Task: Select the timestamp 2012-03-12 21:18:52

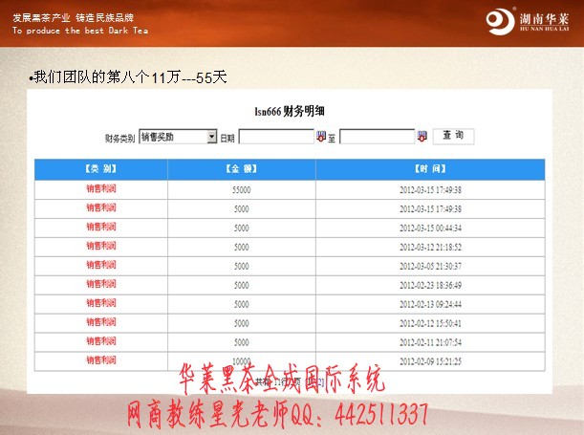Action: 430,248
